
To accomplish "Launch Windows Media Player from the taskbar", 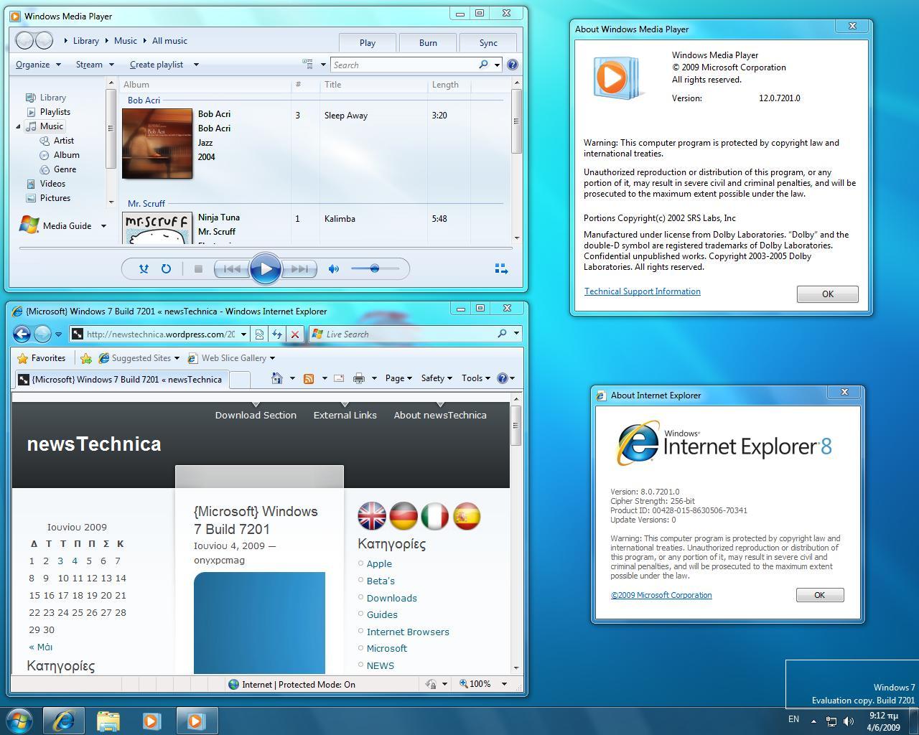I will click(151, 720).
